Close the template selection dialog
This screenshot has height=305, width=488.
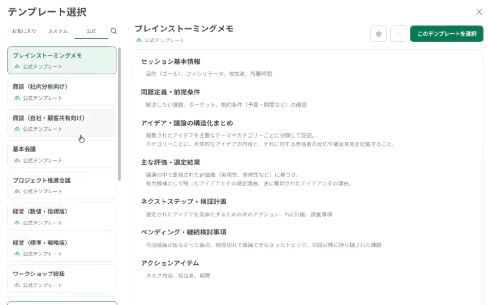coord(479,12)
